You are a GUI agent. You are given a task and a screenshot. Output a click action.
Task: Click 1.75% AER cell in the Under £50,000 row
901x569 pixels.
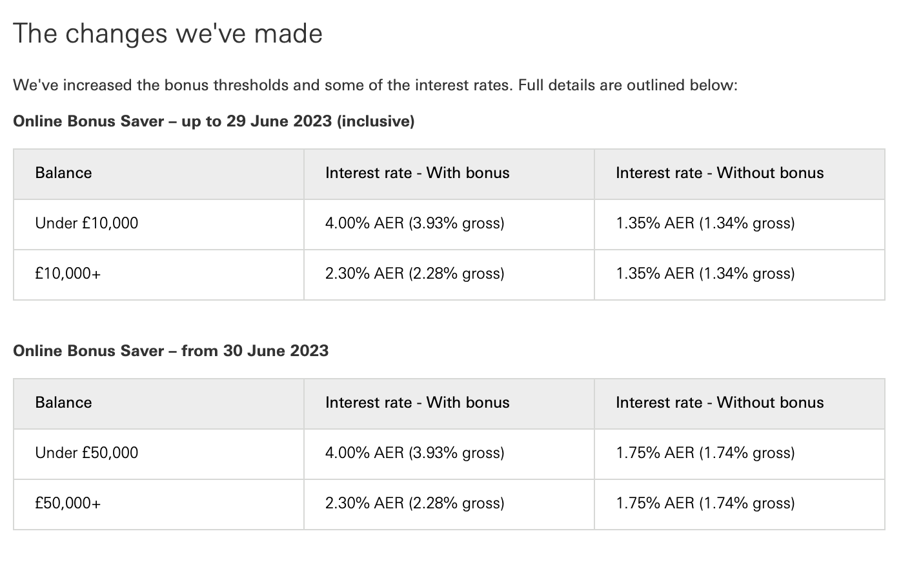(740, 454)
